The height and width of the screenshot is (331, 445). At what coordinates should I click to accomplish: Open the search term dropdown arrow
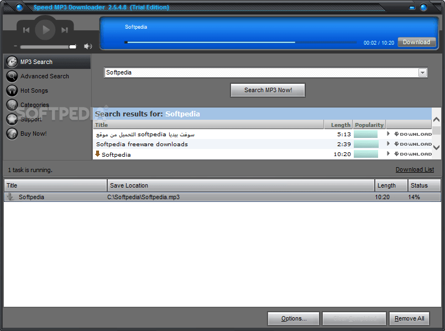click(422, 72)
